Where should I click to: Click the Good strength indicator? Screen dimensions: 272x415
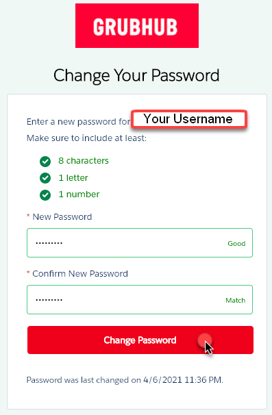coord(236,244)
